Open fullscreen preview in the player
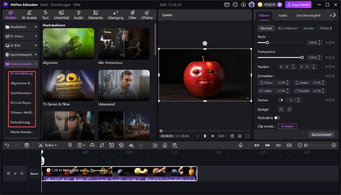 coord(248,136)
